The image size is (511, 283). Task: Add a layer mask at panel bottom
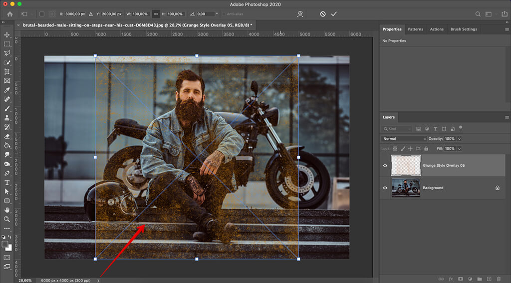pos(460,279)
